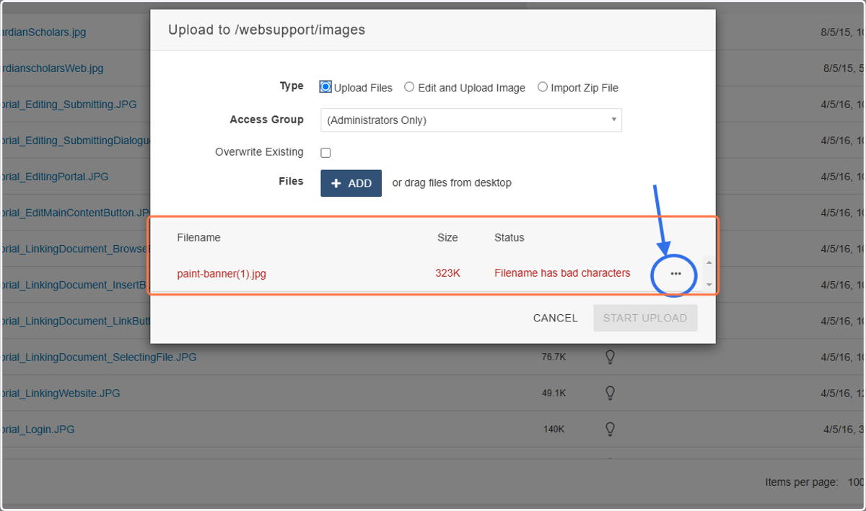The image size is (866, 511).
Task: Click the 323K size value
Action: pos(447,273)
